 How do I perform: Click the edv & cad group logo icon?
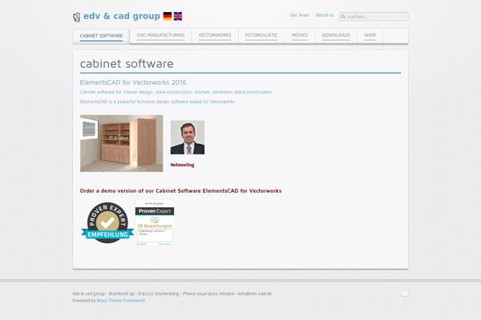coord(77,17)
